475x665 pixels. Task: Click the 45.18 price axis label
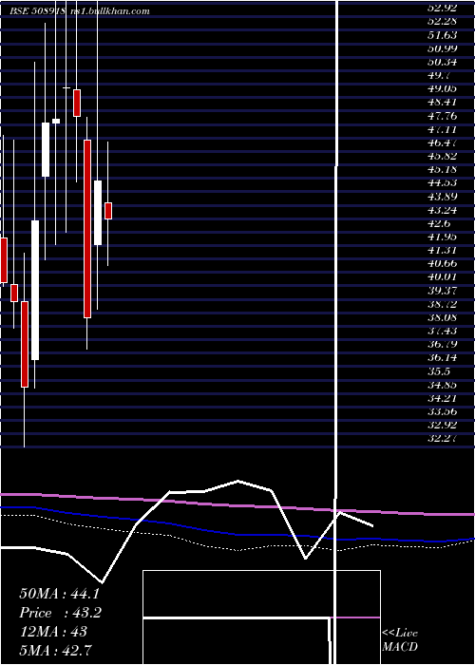[443, 170]
